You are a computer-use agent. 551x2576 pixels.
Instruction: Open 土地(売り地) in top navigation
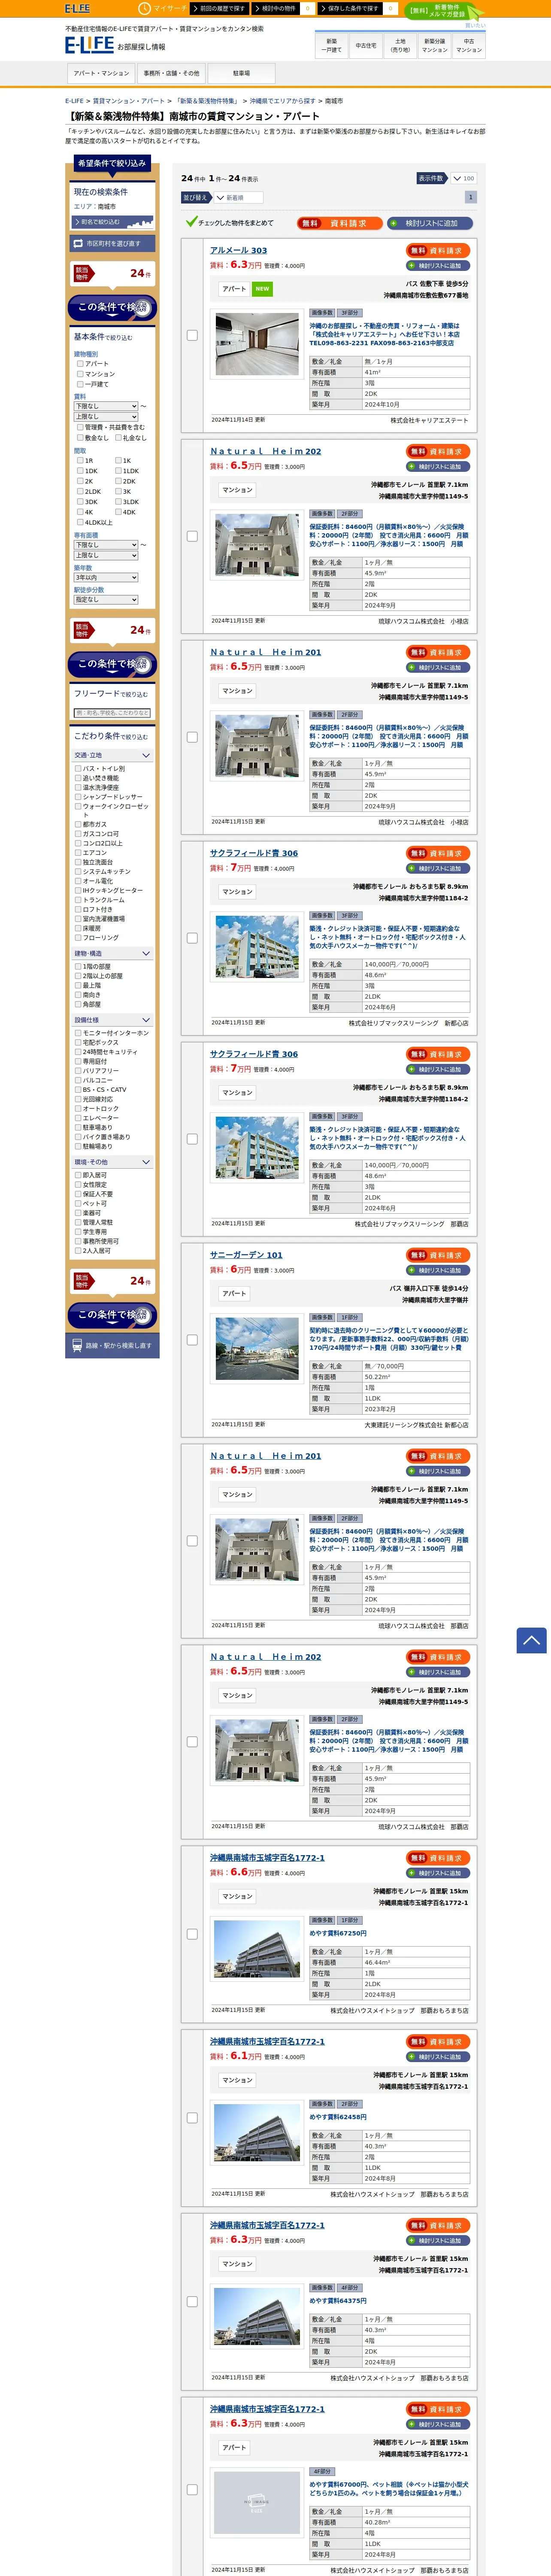pos(400,46)
